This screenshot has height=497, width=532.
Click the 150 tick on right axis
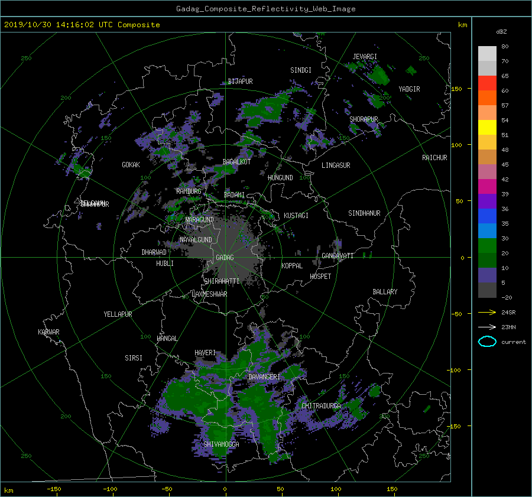coord(456,89)
